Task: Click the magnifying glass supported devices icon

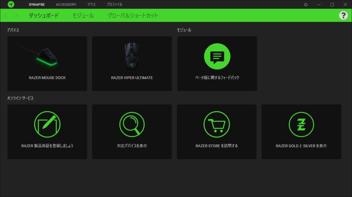Action: [x=132, y=124]
